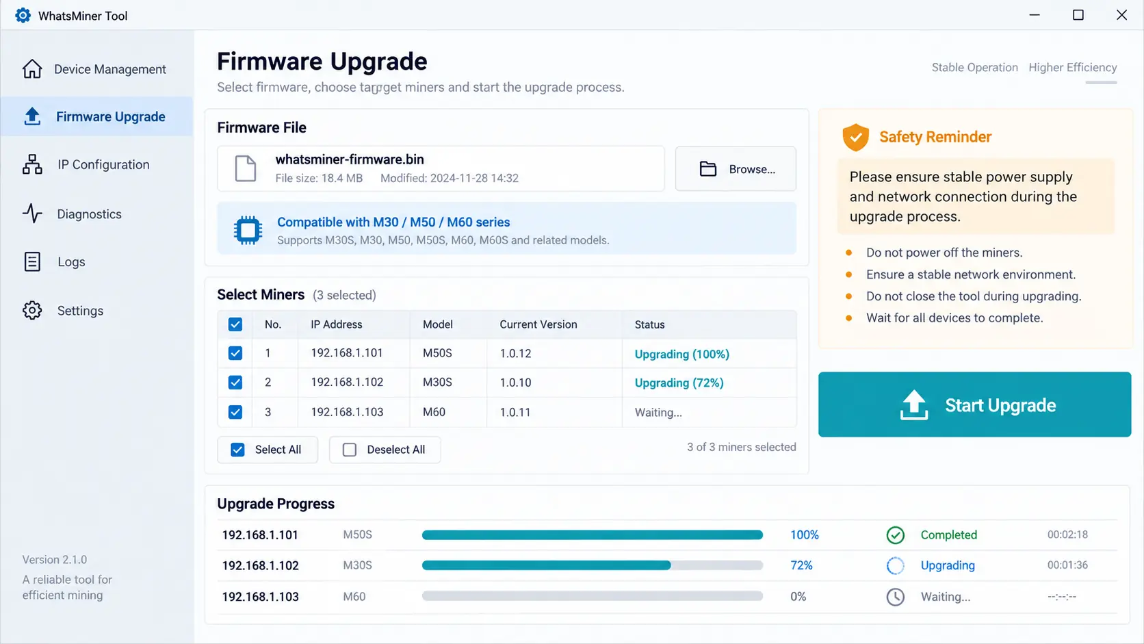Uncheck miner 192.168.1.102 checkbox
The image size is (1144, 644).
[235, 383]
